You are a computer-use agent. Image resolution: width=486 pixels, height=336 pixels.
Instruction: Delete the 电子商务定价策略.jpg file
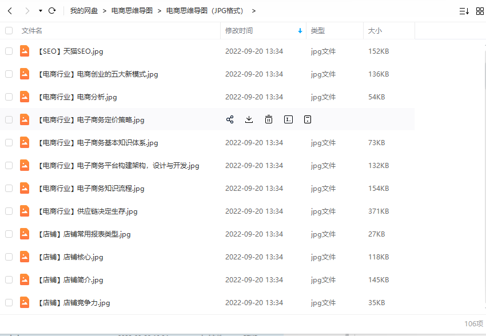coord(269,119)
